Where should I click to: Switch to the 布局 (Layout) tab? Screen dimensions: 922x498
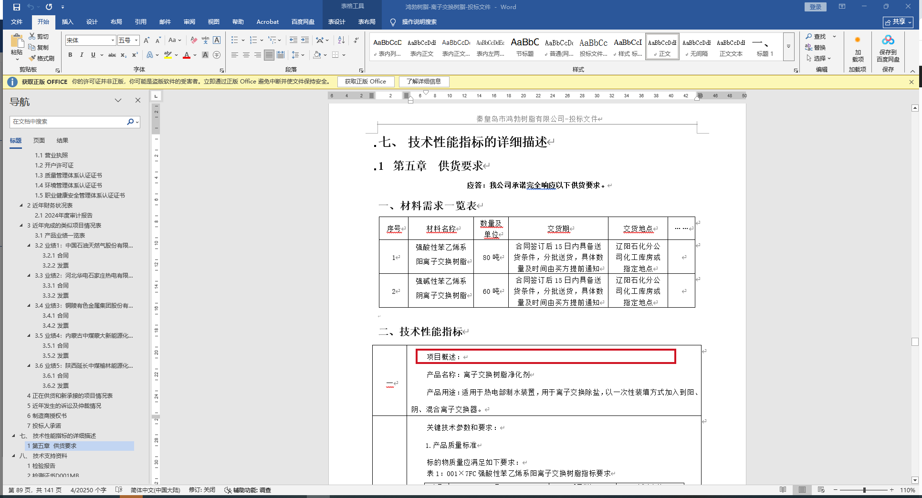point(116,22)
